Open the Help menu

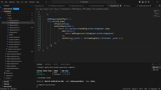37,2
